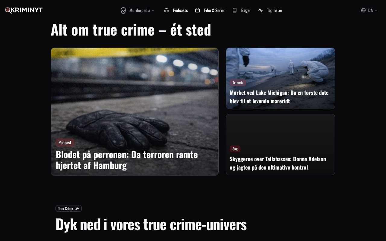This screenshot has height=241, width=386.
Task: Click the Bøger book icon
Action: pyautogui.click(x=235, y=10)
